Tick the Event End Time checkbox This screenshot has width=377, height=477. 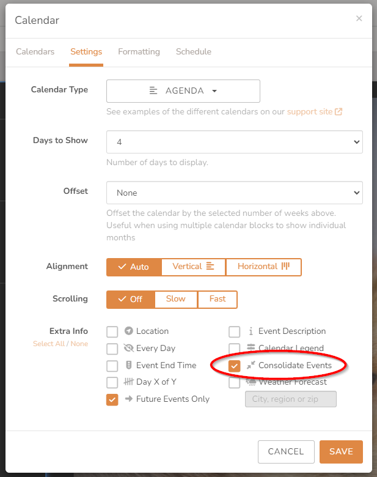tap(112, 366)
